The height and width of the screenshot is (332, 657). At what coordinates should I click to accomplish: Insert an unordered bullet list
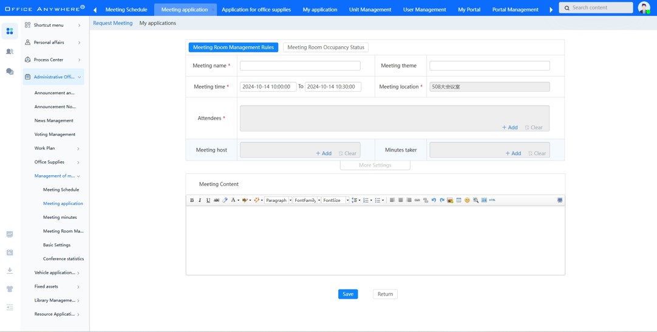click(378, 200)
